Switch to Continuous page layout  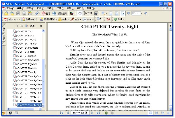coord(157,113)
